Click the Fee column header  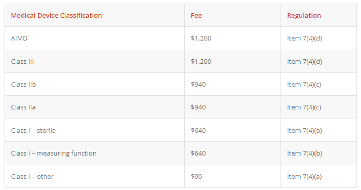(x=196, y=15)
